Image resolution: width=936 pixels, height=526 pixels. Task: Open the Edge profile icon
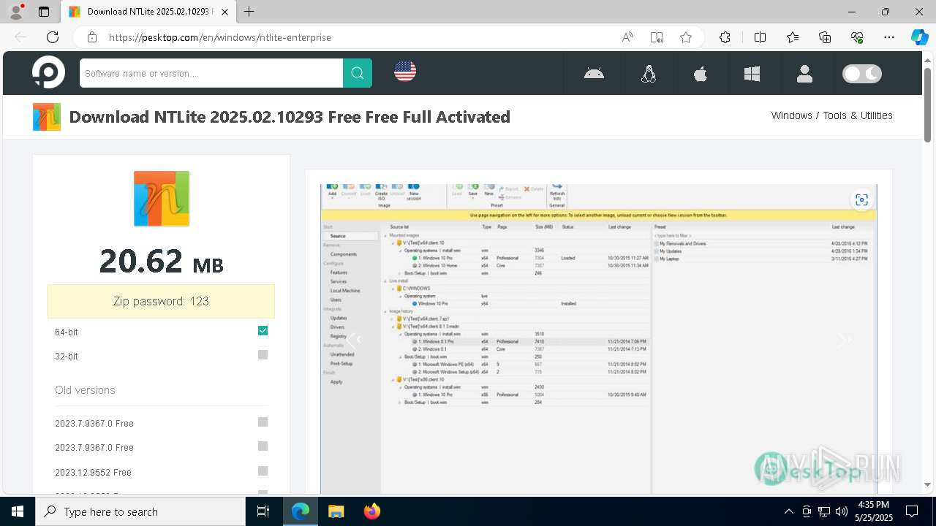tap(16, 12)
